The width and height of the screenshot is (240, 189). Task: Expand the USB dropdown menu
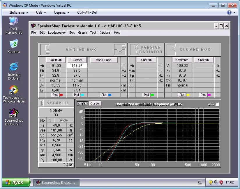coord(41,12)
